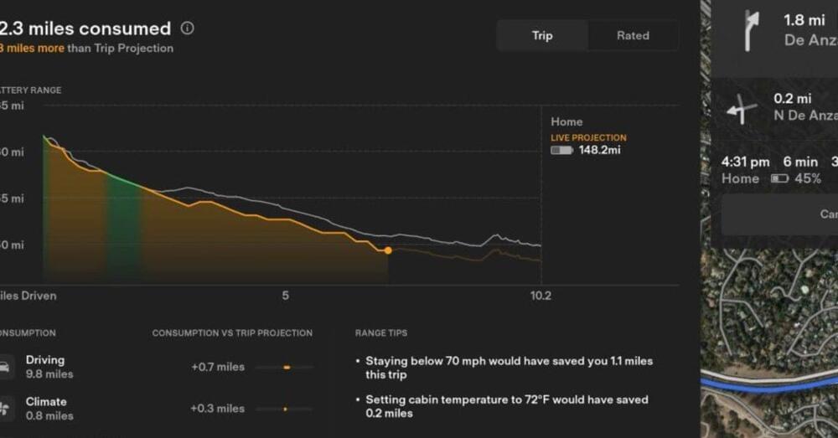Select the Driving car icon
Viewport: 838px width, 438px height.
[x=5, y=366]
